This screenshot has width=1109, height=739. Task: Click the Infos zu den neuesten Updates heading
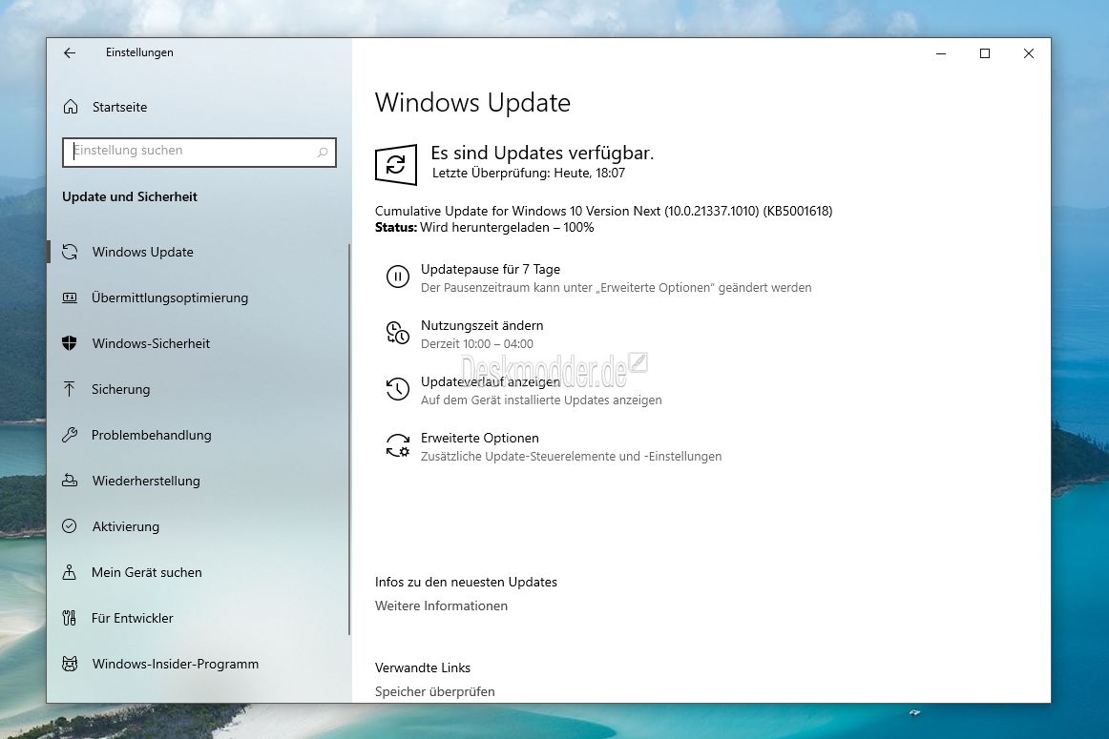click(x=466, y=583)
